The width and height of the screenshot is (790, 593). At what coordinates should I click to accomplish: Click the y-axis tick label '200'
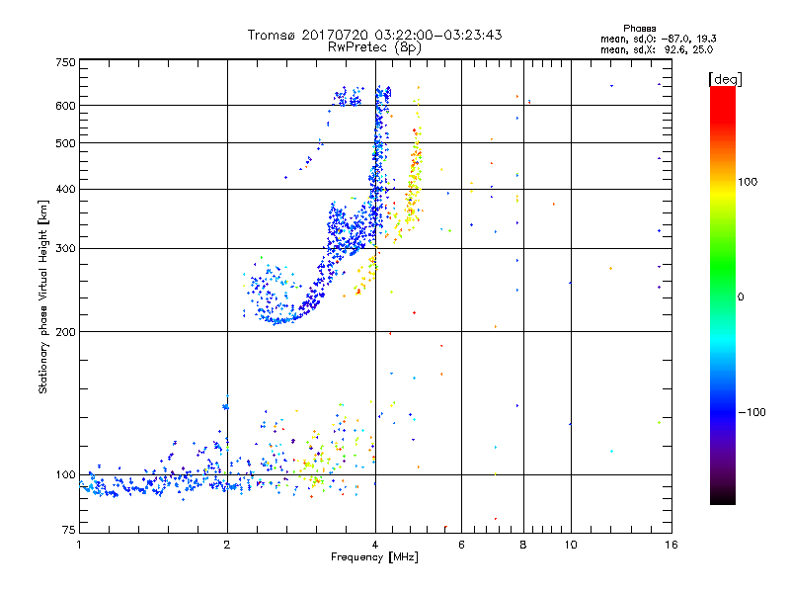coord(65,332)
